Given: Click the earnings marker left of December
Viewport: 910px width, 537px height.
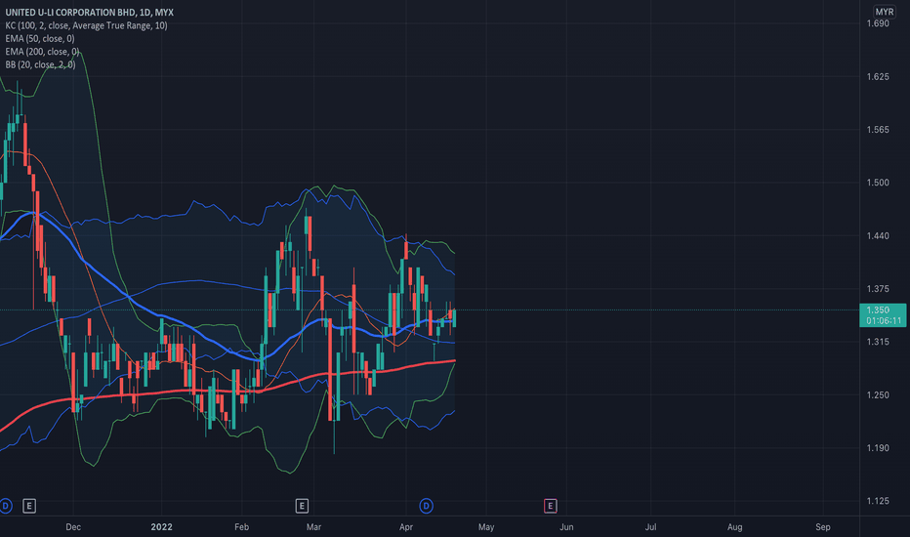Looking at the screenshot, I should (x=29, y=506).
